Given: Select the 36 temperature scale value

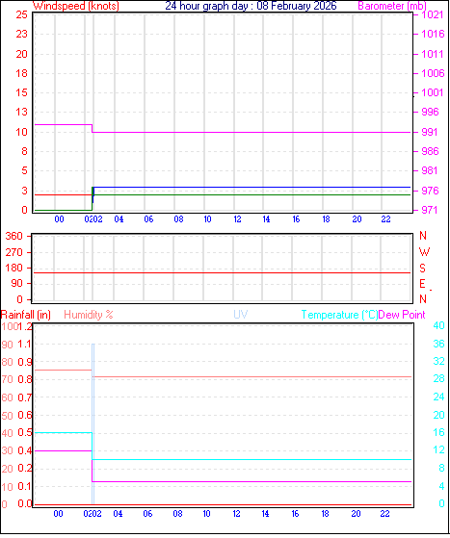Looking at the screenshot, I should tap(438, 344).
